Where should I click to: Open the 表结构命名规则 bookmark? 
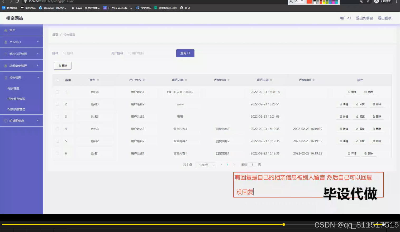pyautogui.click(x=165, y=8)
